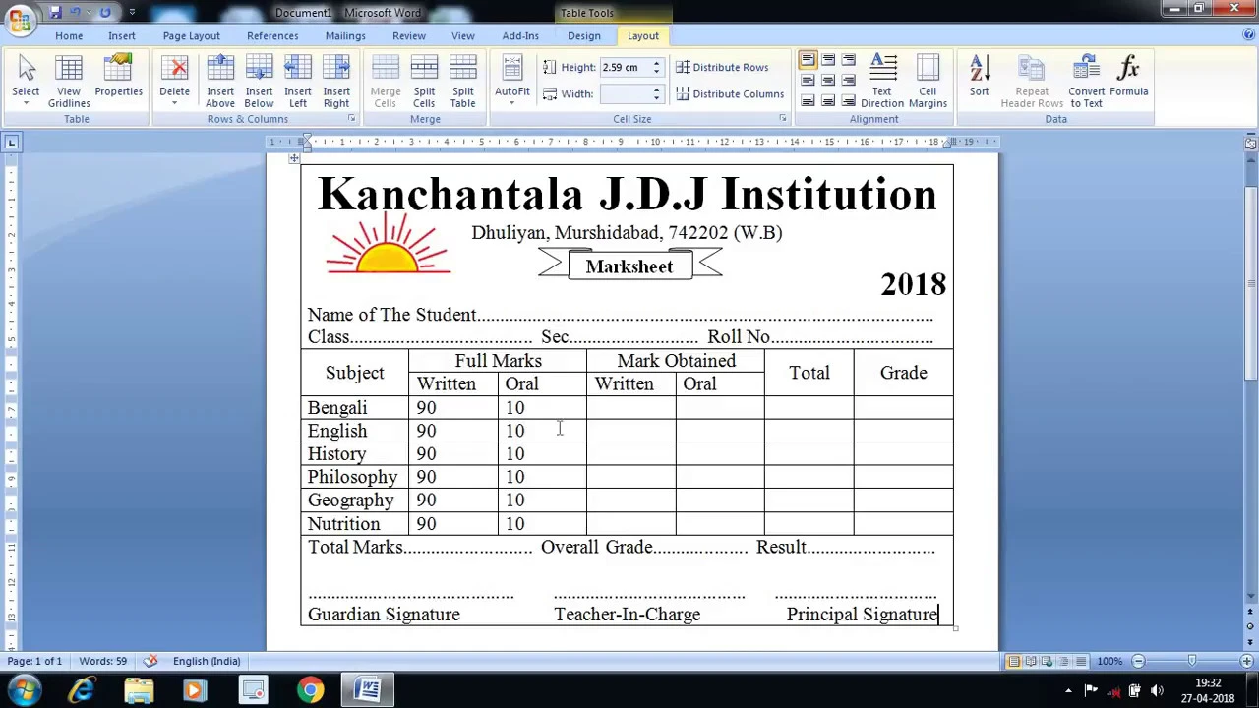
Task: Click the Office button
Action: click(20, 20)
